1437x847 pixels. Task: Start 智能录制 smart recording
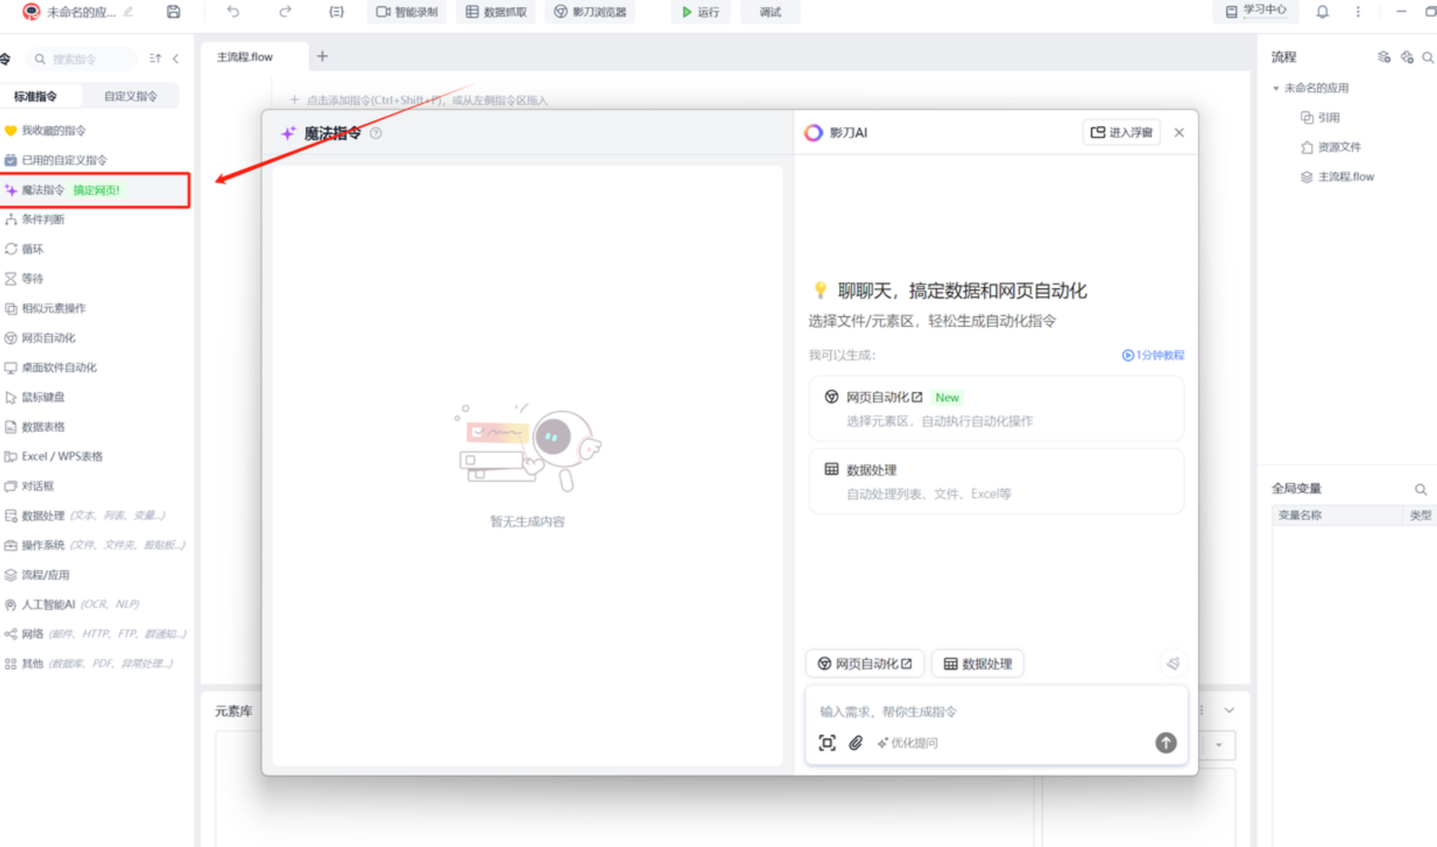coord(406,12)
